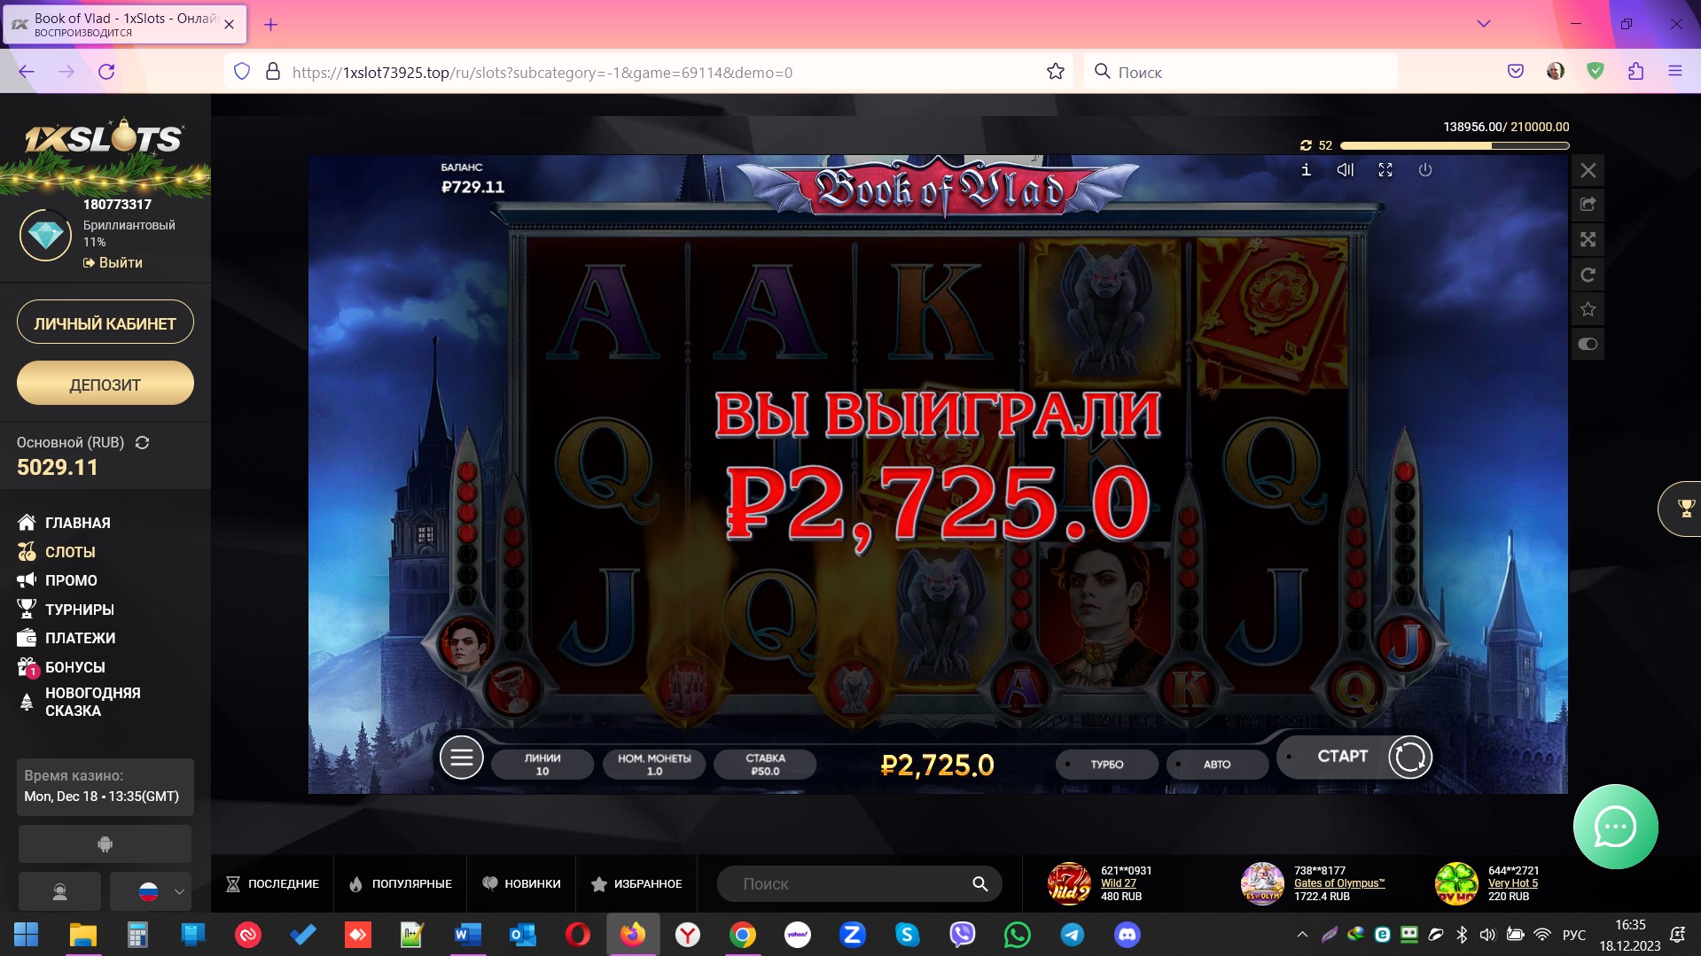1701x956 pixels.
Task: Click the Выйти logout link
Action: coord(113,262)
